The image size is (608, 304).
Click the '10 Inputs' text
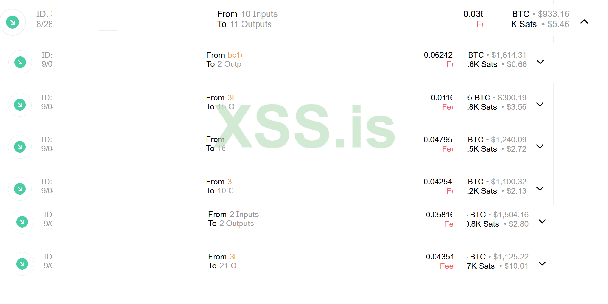[x=259, y=14]
